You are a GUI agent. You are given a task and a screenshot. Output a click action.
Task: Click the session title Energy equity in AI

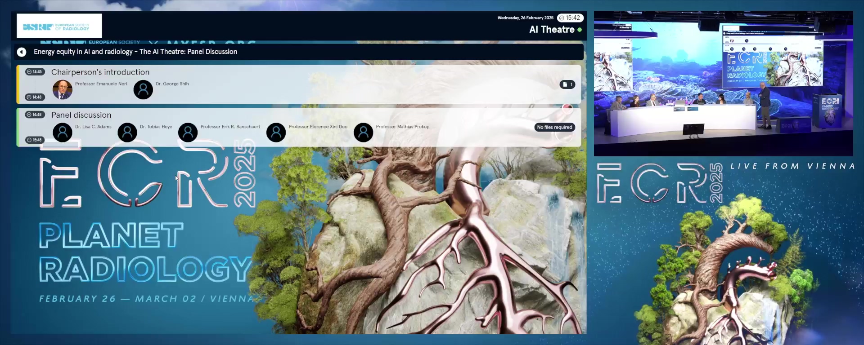click(x=135, y=52)
